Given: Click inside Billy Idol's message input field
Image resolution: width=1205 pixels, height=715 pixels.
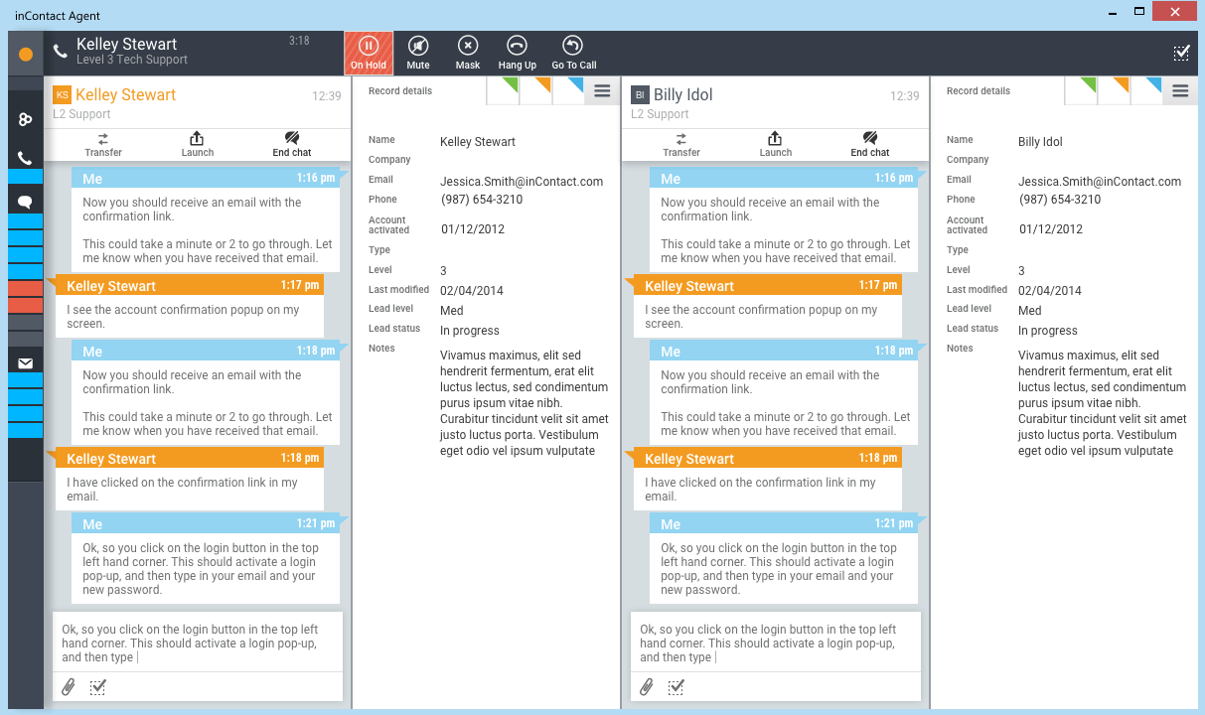Looking at the screenshot, I should [776, 643].
